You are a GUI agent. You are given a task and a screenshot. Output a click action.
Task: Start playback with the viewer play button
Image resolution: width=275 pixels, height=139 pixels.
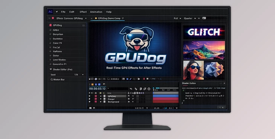pyautogui.click(x=139, y=79)
